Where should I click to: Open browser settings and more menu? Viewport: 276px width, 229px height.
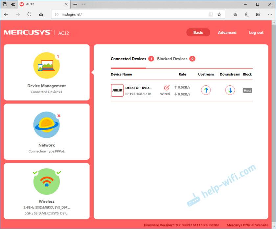[270, 14]
